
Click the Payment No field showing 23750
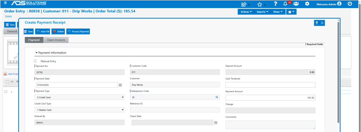pos(79,72)
